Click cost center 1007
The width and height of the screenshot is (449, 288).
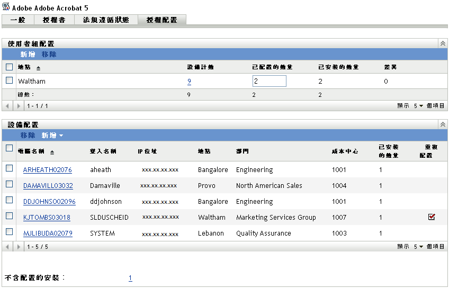click(339, 217)
